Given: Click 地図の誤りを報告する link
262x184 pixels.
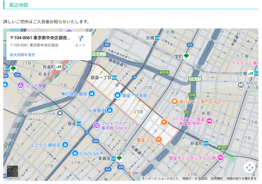Looking at the screenshot, I should (x=241, y=178).
